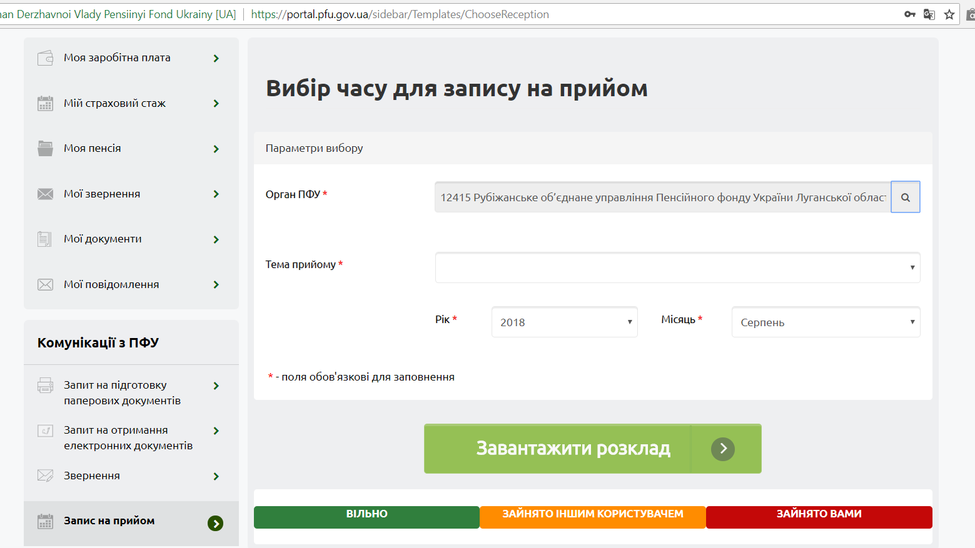
Task: Click the green arrow circle on Запис на прийом
Action: tap(215, 524)
